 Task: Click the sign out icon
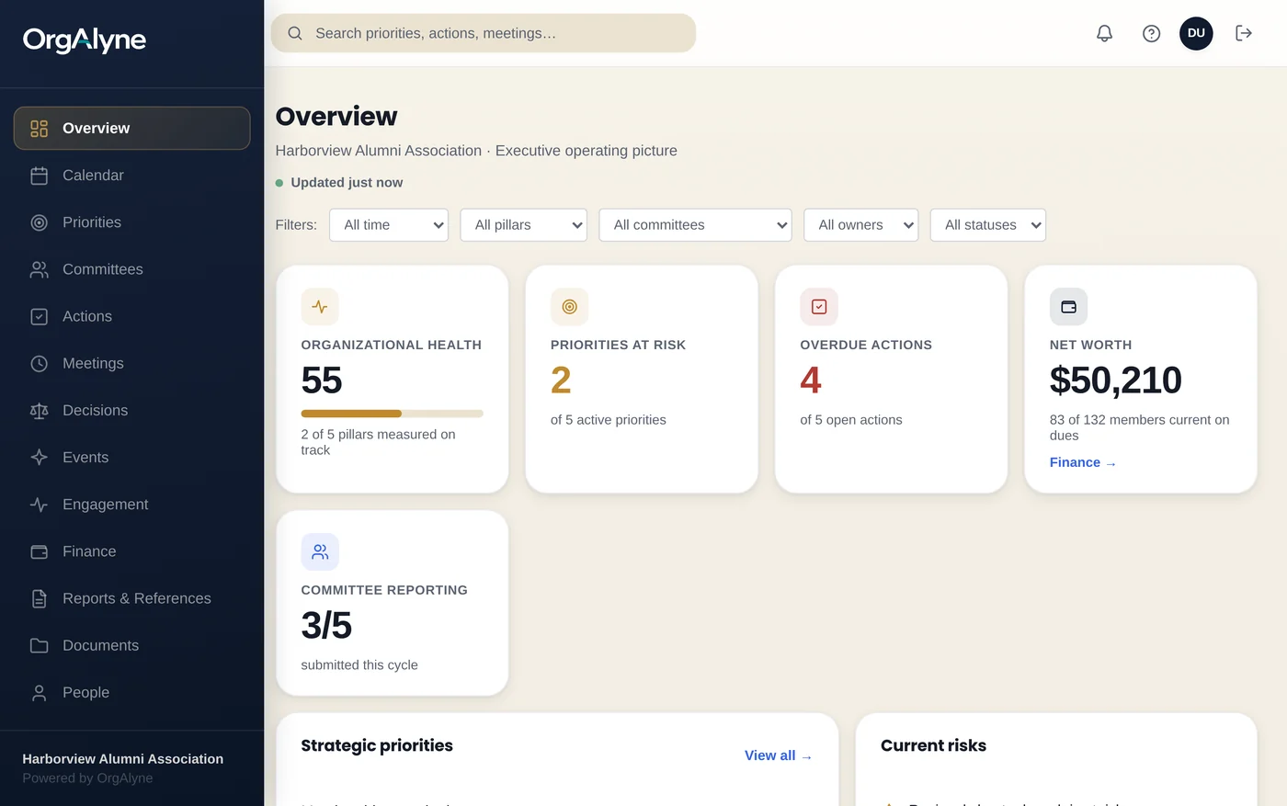coord(1244,33)
